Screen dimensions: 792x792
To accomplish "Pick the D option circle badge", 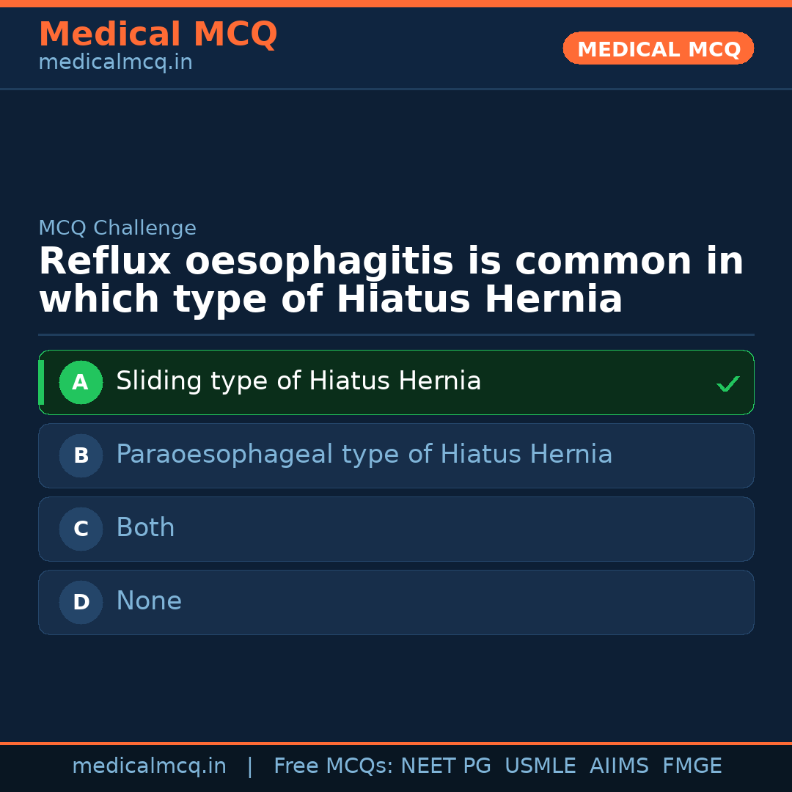I will point(81,602).
